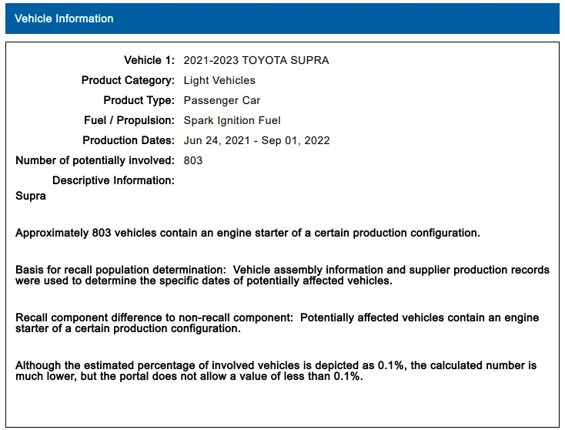
Task: Click the Product Type label
Action: [139, 100]
